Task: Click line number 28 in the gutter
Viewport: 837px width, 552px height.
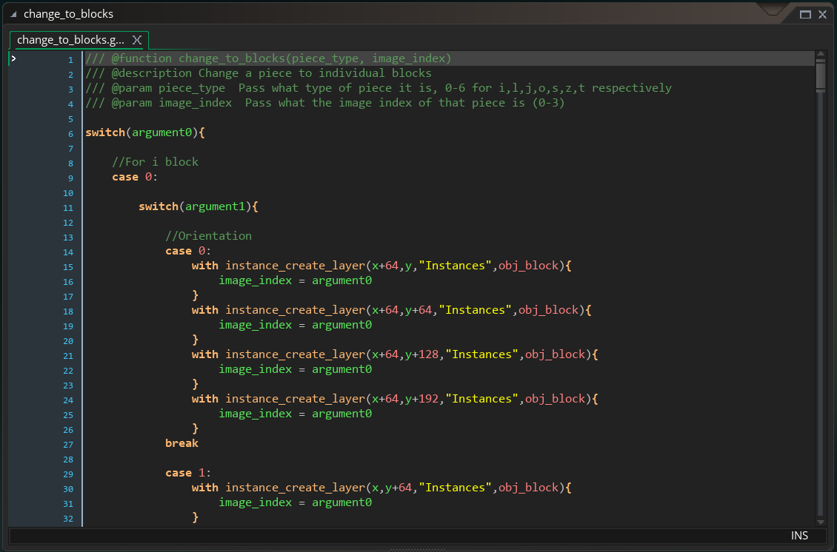Action: click(68, 460)
